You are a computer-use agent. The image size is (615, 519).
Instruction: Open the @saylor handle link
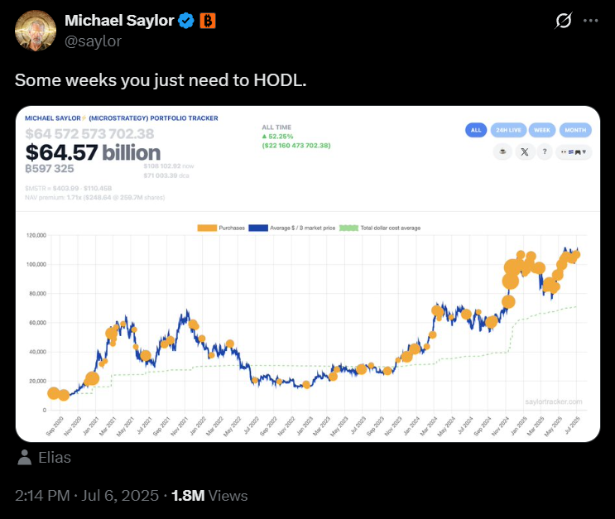93,41
